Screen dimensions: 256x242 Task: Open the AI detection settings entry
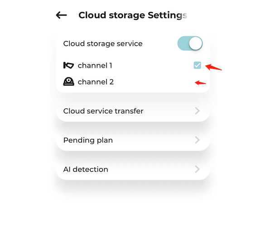[133, 169]
